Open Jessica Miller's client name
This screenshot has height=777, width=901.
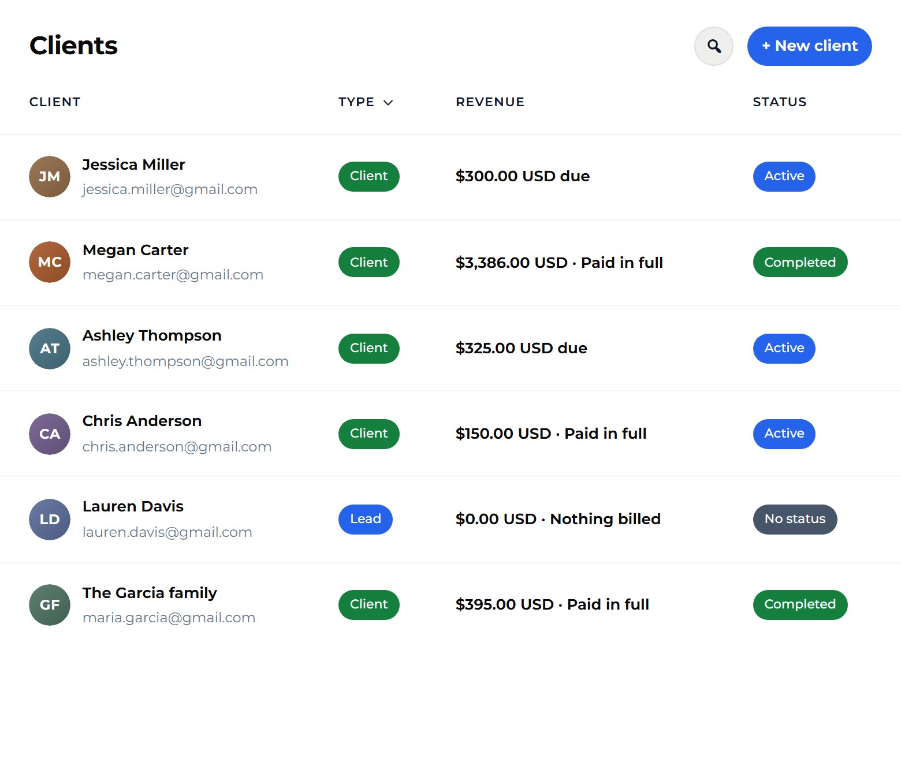pos(133,165)
